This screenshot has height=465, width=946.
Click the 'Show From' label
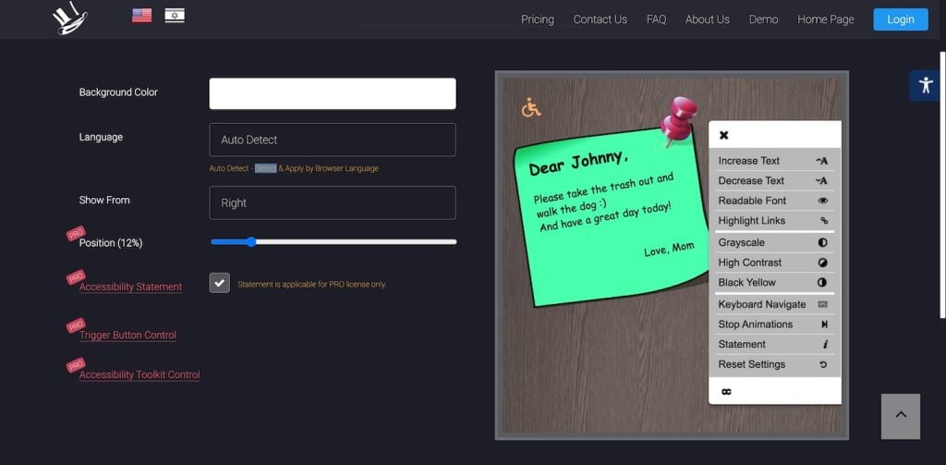pos(104,200)
